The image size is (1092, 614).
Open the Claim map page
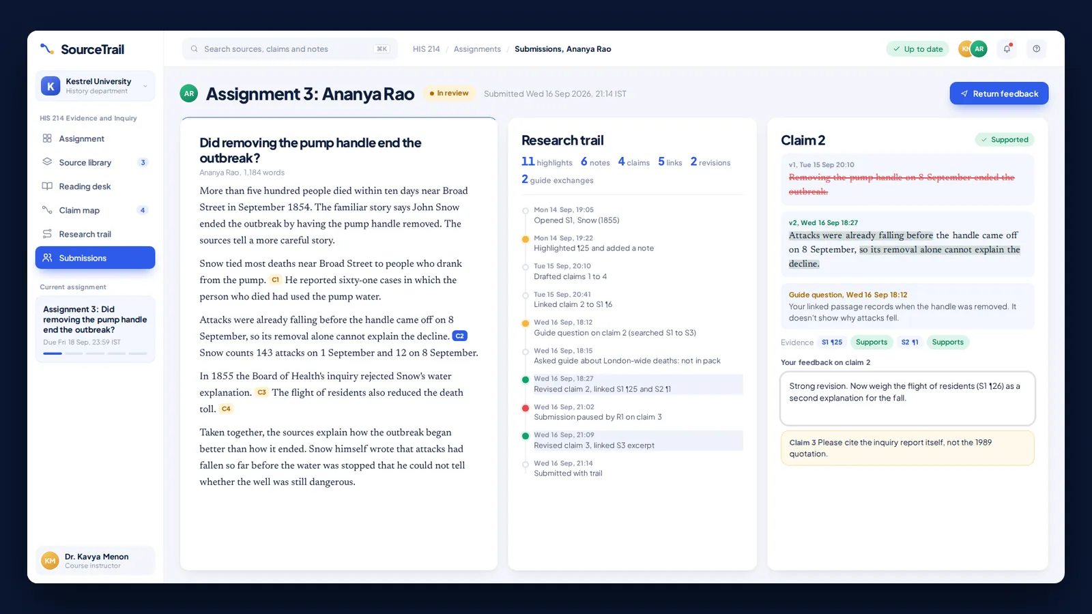(95, 210)
